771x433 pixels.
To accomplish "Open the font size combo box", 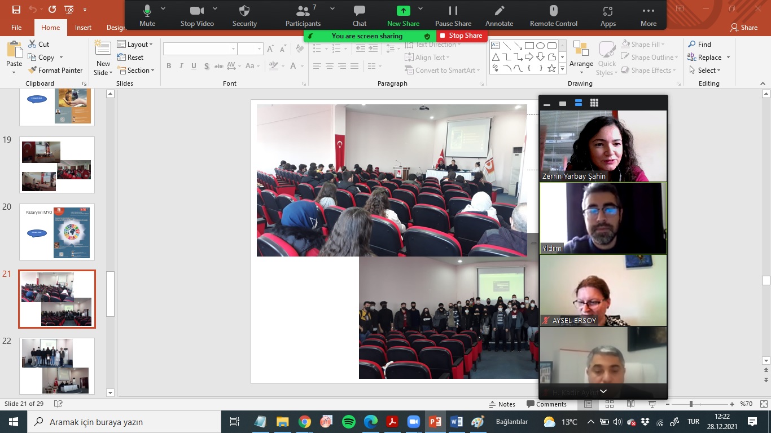I will tap(251, 49).
